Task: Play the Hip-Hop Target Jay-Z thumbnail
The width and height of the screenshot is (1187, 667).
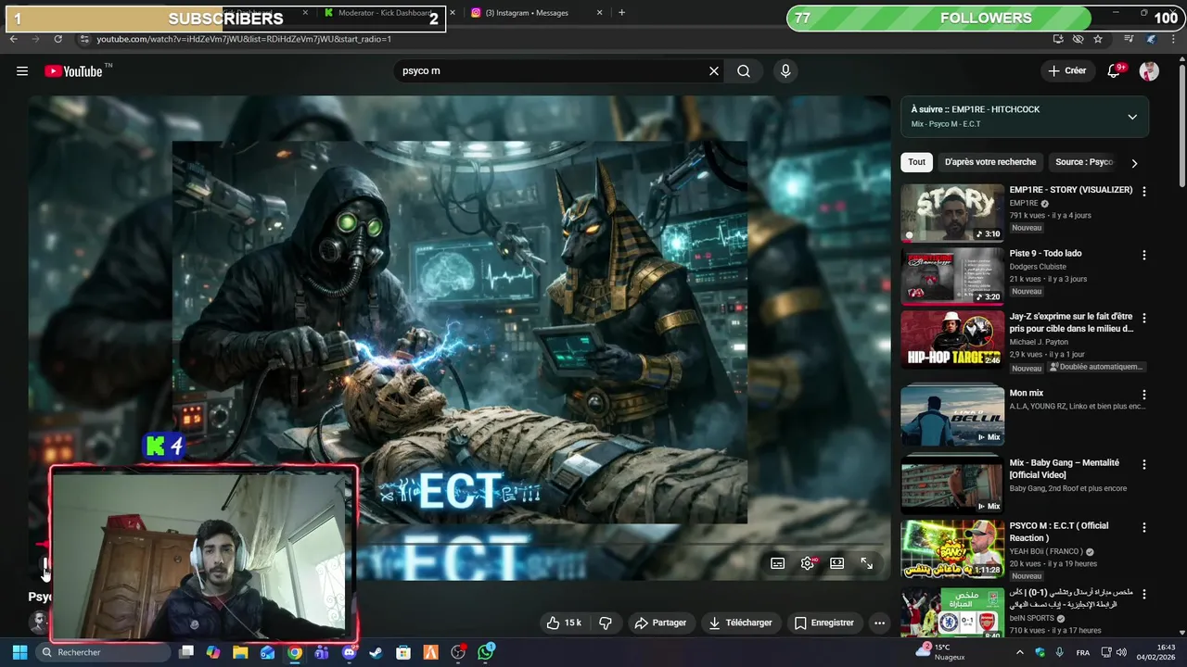Action: (x=952, y=339)
